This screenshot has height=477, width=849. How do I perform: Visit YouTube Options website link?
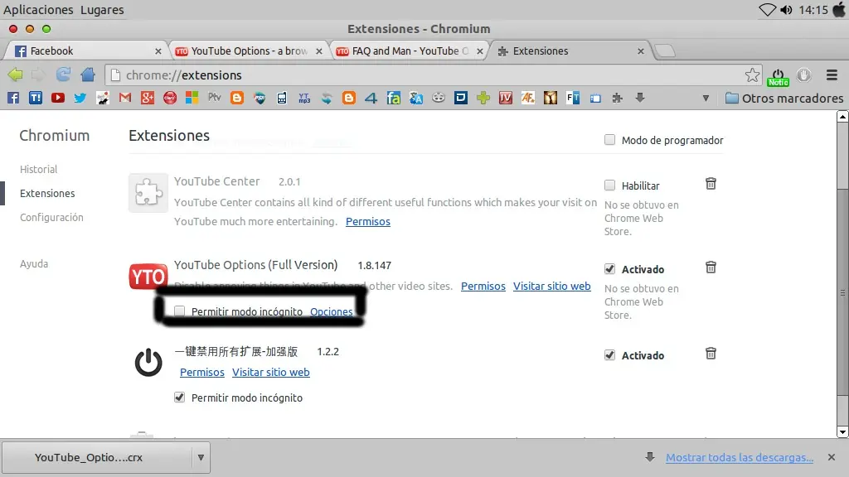click(551, 286)
